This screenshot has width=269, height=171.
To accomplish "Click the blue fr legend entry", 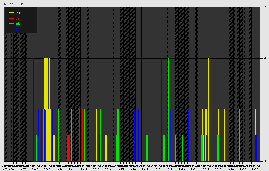I will 14,29.
